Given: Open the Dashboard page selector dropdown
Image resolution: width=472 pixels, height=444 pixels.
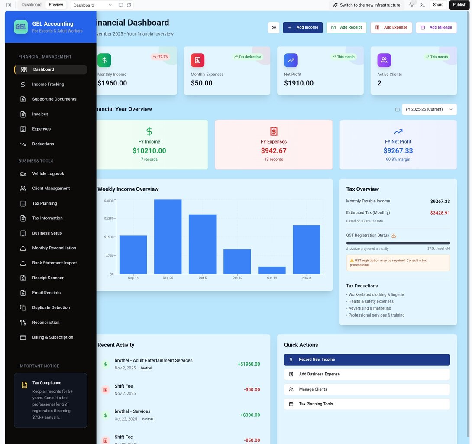Looking at the screenshot, I should pos(92,5).
